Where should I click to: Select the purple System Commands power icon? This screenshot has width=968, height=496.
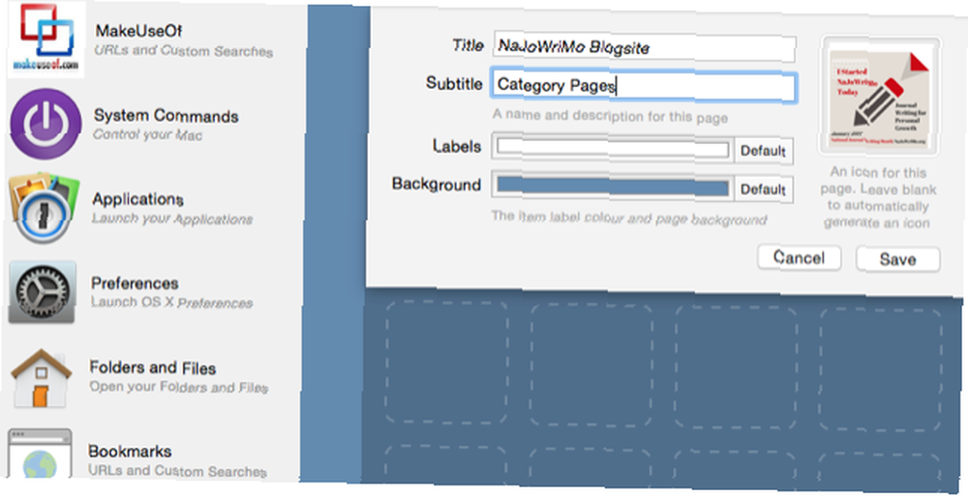45,124
